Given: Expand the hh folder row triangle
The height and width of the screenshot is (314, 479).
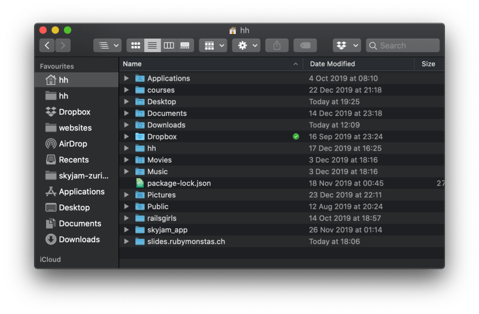Looking at the screenshot, I should pyautogui.click(x=126, y=148).
